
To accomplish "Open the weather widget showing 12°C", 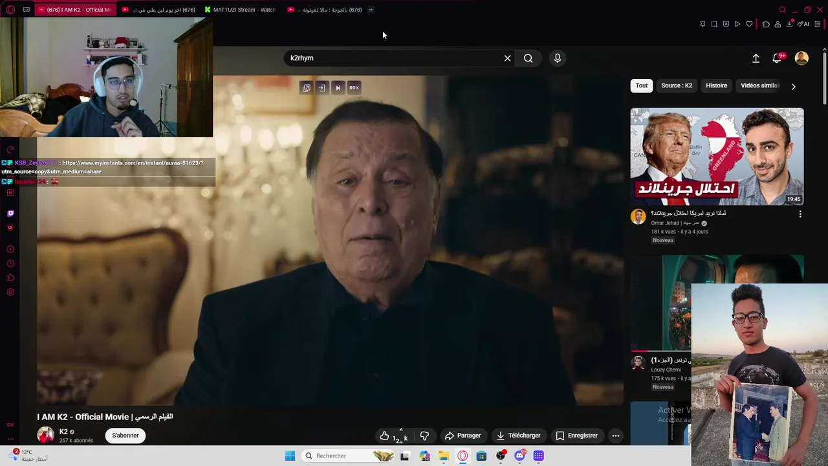I will click(28, 456).
